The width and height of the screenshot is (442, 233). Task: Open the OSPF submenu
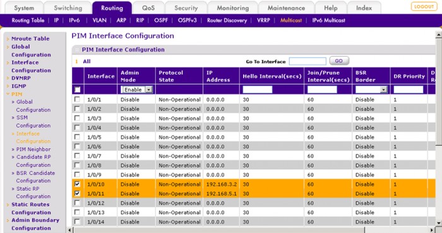tap(161, 20)
